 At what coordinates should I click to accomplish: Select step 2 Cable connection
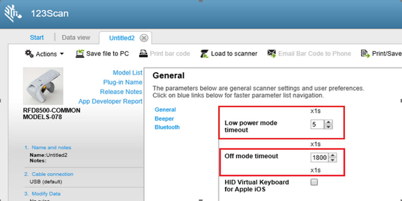52,174
